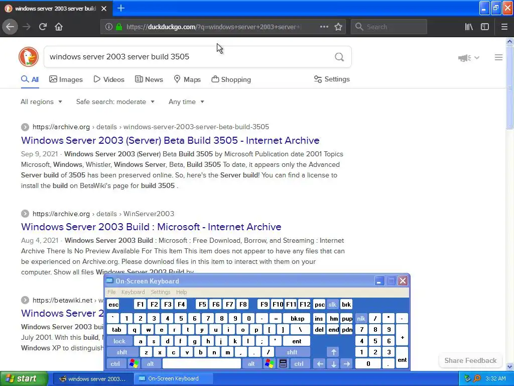
Task: Show site information icon in address bar
Action: [109, 27]
